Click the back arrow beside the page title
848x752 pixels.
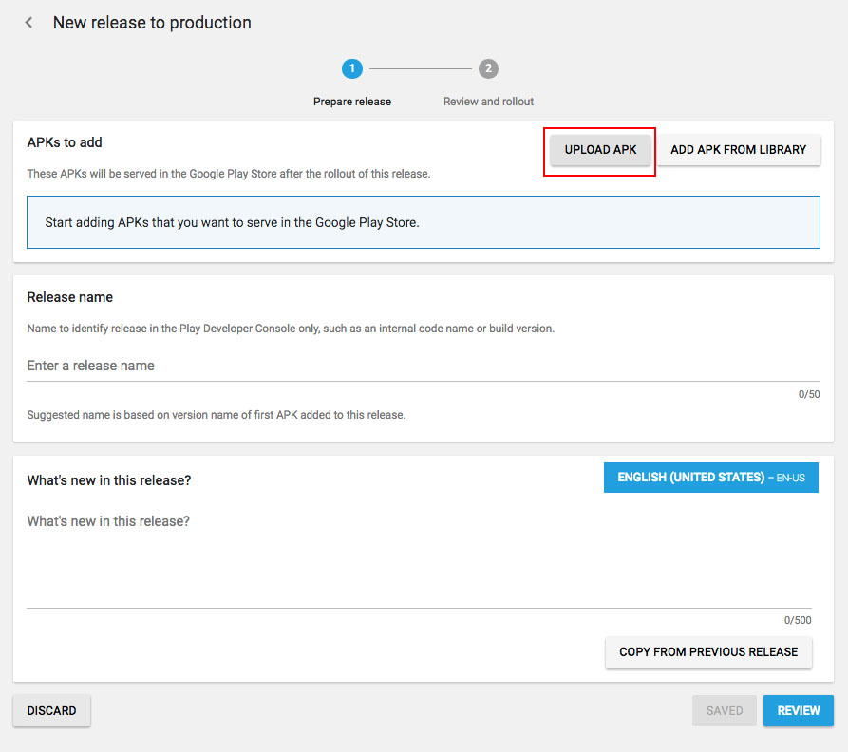coord(29,23)
